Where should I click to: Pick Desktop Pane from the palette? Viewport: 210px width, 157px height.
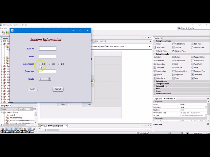(x=198, y=47)
